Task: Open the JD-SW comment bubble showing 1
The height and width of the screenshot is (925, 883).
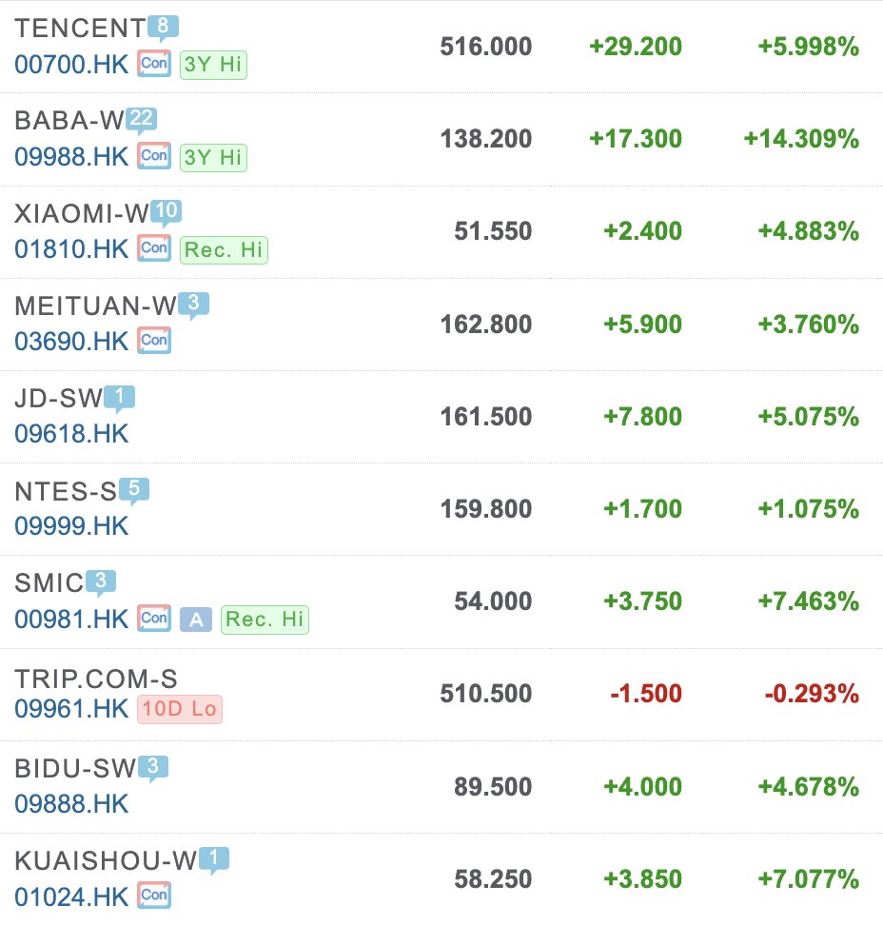Action: click(120, 398)
